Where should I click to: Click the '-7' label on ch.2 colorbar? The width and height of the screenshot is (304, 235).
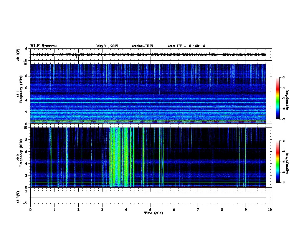(283, 182)
